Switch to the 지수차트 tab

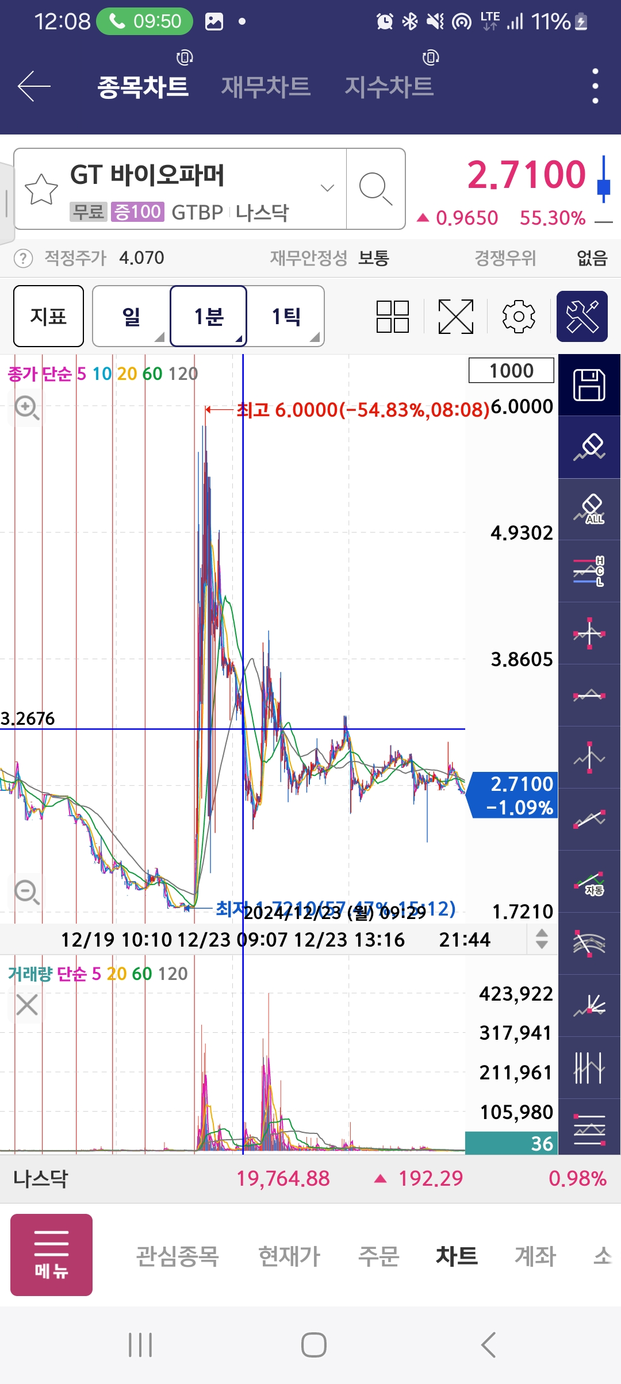click(389, 87)
